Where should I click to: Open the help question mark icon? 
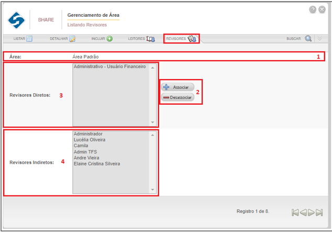tap(313, 9)
